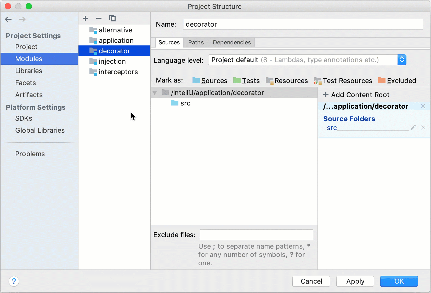Add a new module with plus icon
Viewport: 431px width, 293px height.
pyautogui.click(x=85, y=18)
